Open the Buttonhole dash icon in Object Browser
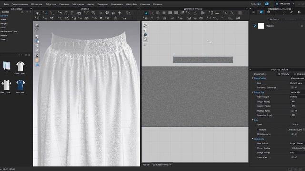305x171 pixels. 276,12
